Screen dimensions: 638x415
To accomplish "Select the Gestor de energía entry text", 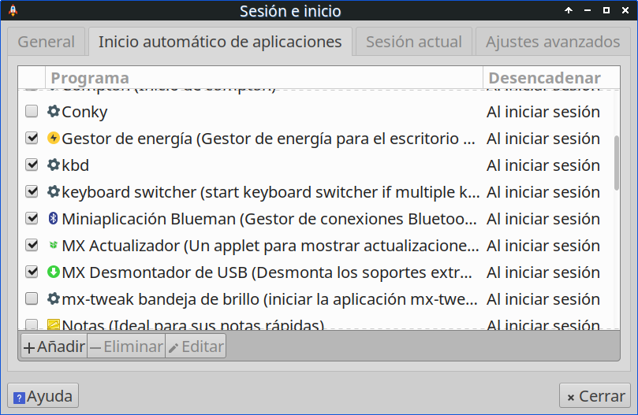I will click(x=269, y=139).
